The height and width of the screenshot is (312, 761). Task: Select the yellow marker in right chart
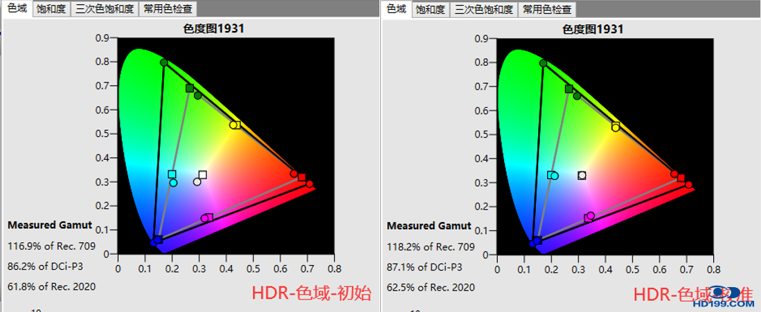tap(616, 127)
